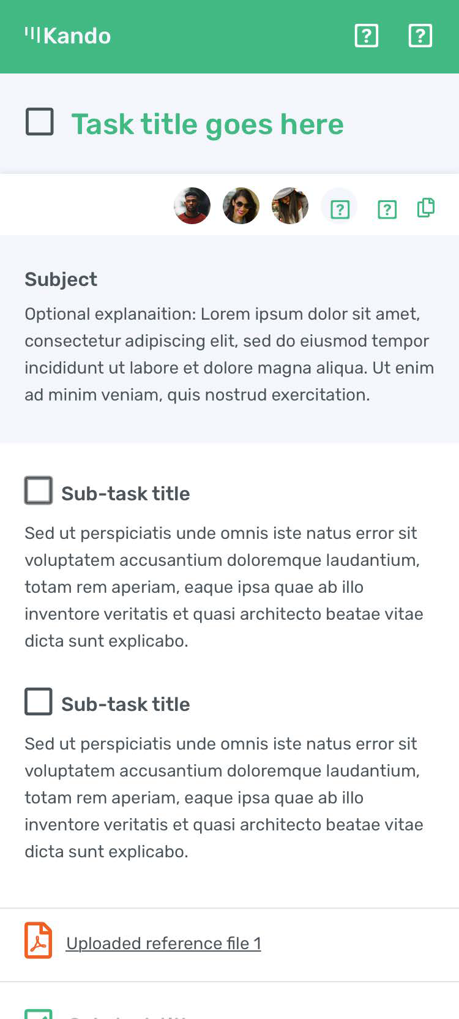This screenshot has height=1019, width=459.
Task: Click the left question-mark icon in the green header
Action: [366, 36]
